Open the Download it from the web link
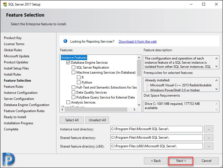 click(x=138, y=42)
